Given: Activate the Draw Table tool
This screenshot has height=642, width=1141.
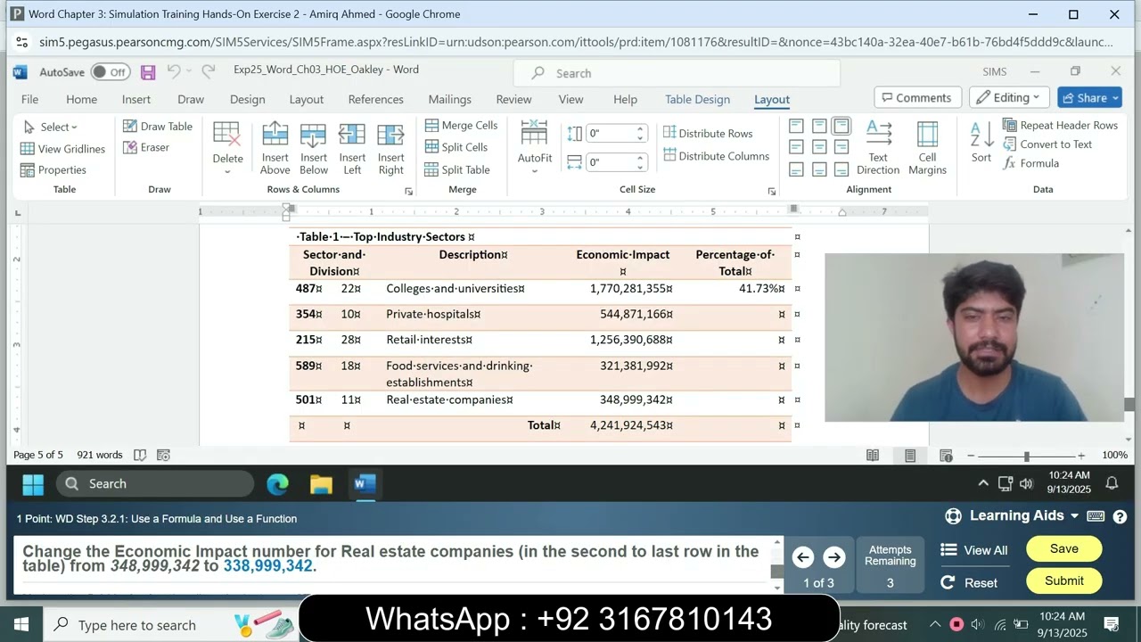Looking at the screenshot, I should (x=158, y=127).
